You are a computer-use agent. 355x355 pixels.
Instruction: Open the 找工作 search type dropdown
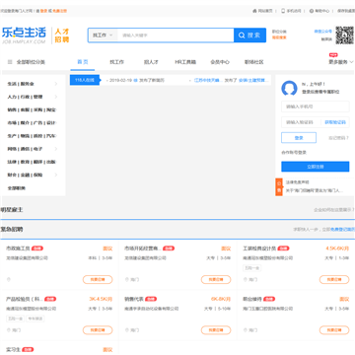tap(103, 35)
